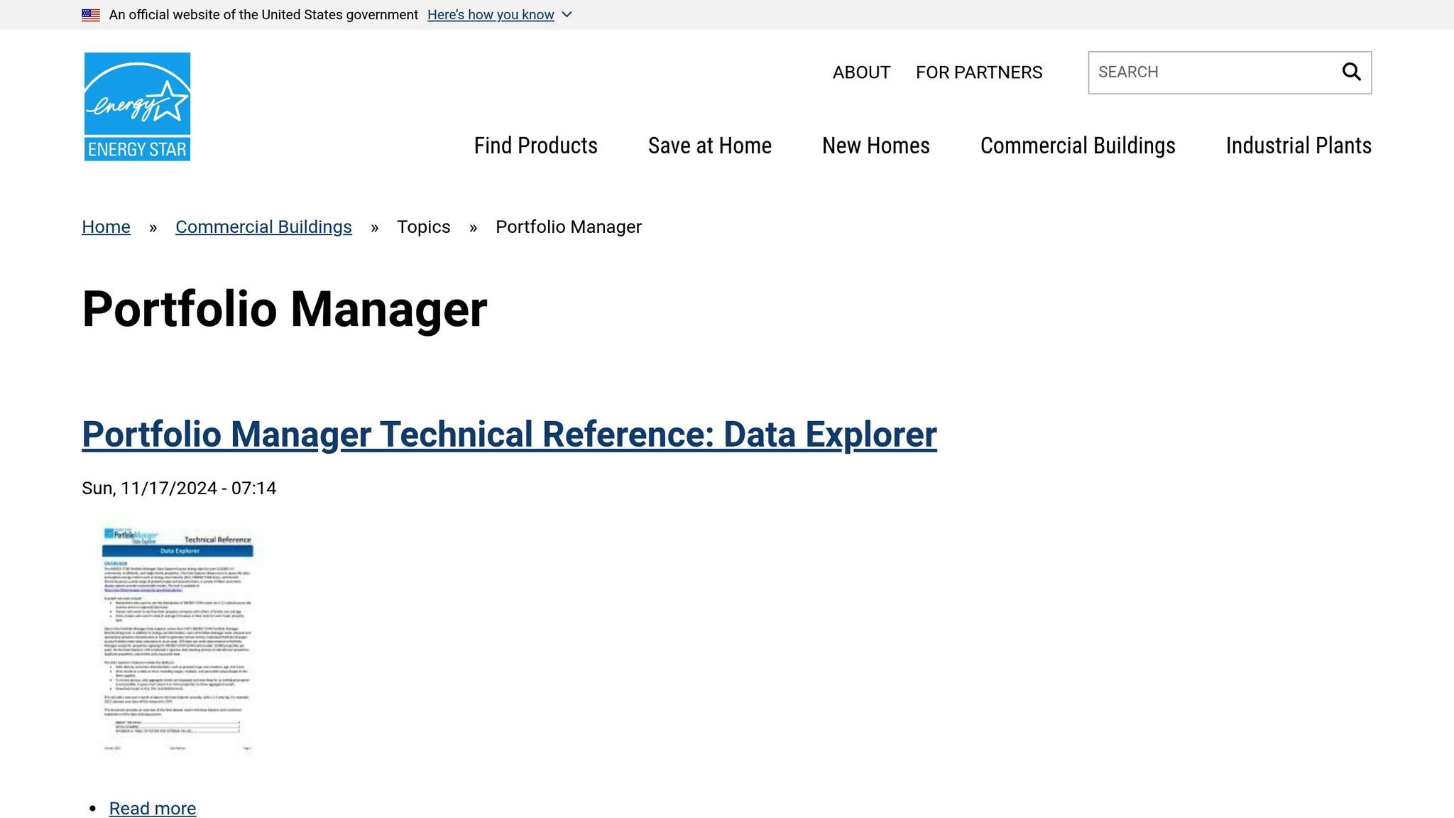The width and height of the screenshot is (1454, 818).
Task: Click the US flag icon in banner
Action: tap(91, 15)
